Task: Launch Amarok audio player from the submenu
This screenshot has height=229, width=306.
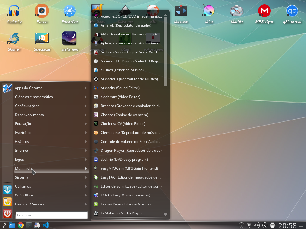Action: [x=128, y=25]
